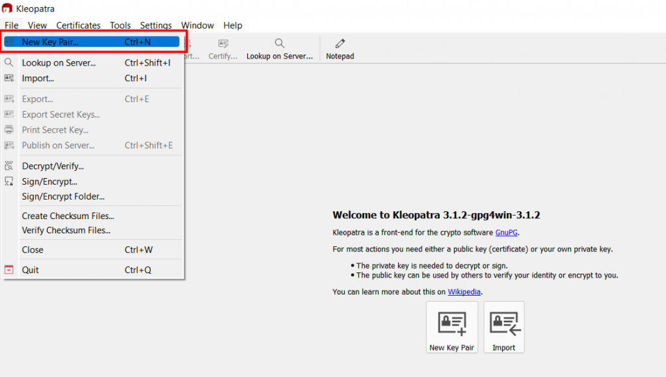Open the Help menu
Viewport: 666px width, 377px height.
coord(233,25)
